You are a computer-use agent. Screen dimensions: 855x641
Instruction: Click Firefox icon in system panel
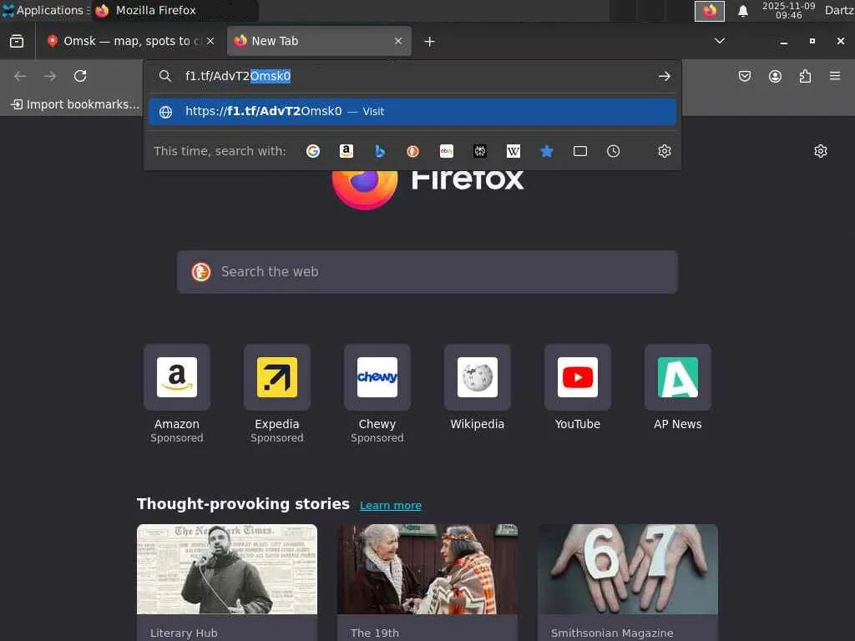tap(710, 11)
